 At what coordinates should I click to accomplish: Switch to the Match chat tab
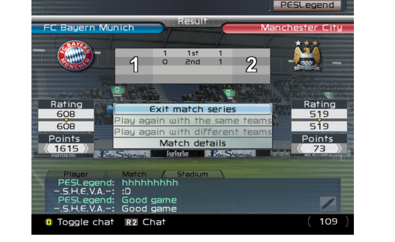pyautogui.click(x=134, y=174)
